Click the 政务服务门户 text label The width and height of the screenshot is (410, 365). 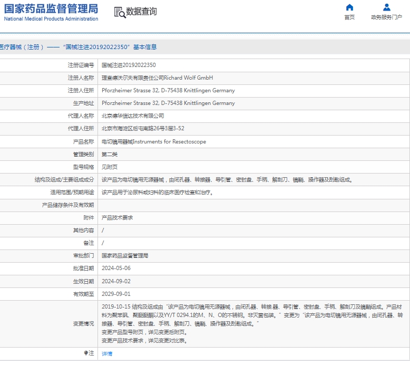386,17
